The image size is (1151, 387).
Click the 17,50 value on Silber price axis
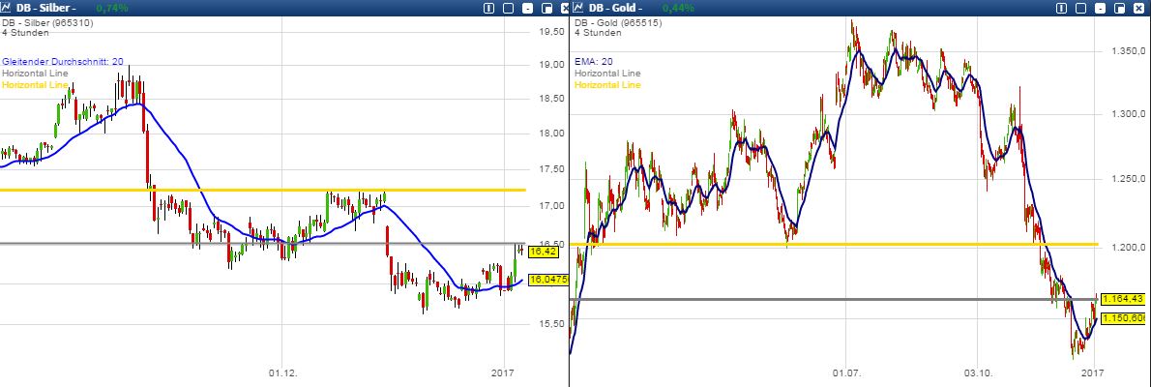click(551, 169)
